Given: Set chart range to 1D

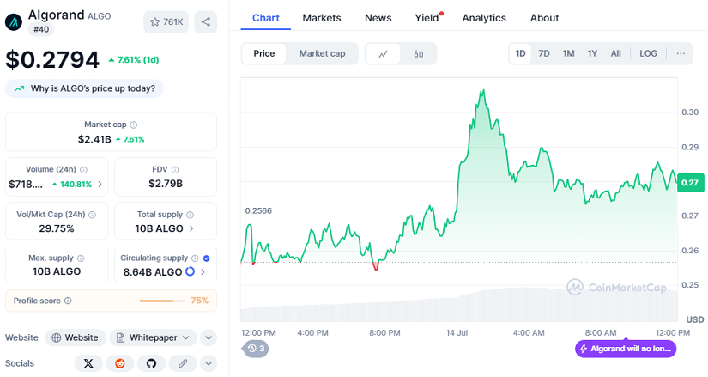Looking at the screenshot, I should (520, 53).
